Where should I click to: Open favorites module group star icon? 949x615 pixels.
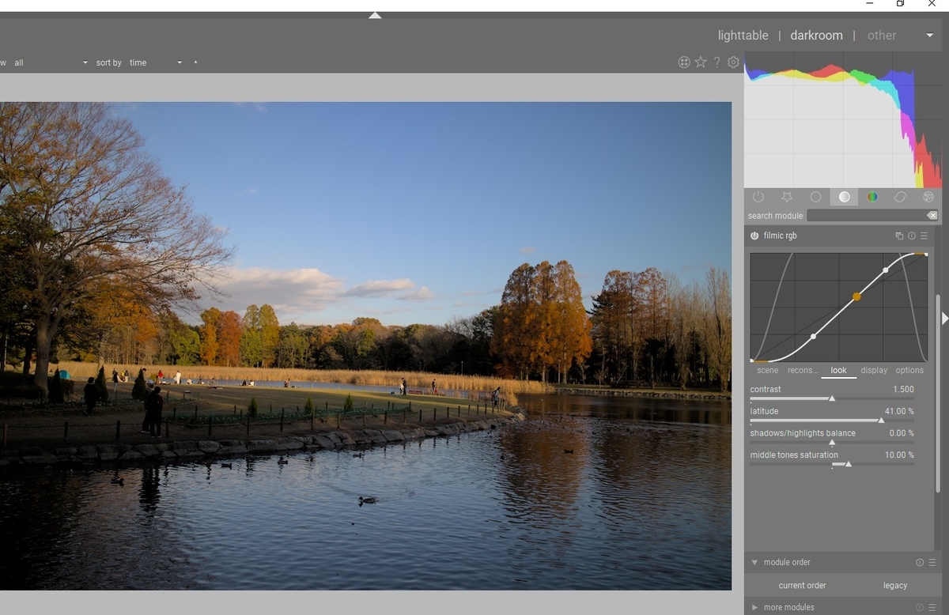click(x=787, y=197)
